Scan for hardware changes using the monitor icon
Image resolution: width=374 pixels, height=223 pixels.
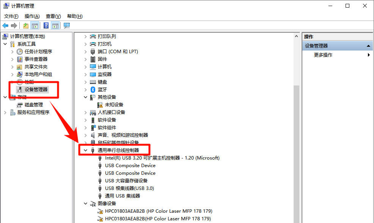pyautogui.click(x=67, y=25)
